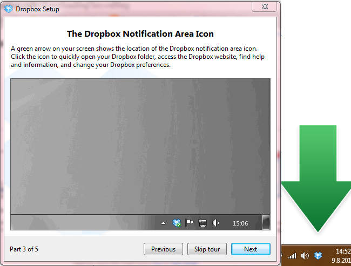Expand hidden icons arrow in the preview image

(164, 223)
